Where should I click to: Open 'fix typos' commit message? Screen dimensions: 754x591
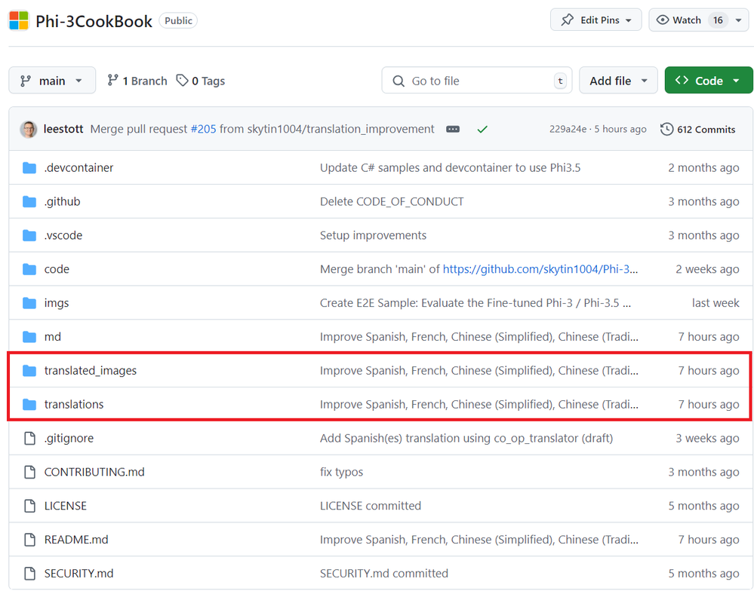coord(341,472)
